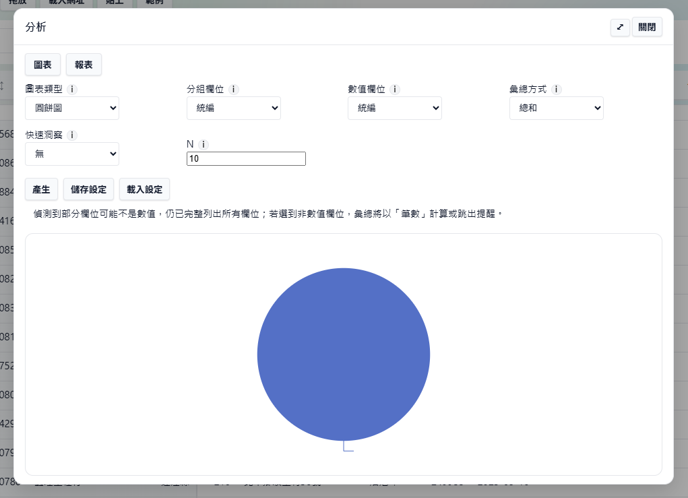Click info icon next to 圖表類型
The width and height of the screenshot is (688, 498).
pos(72,89)
